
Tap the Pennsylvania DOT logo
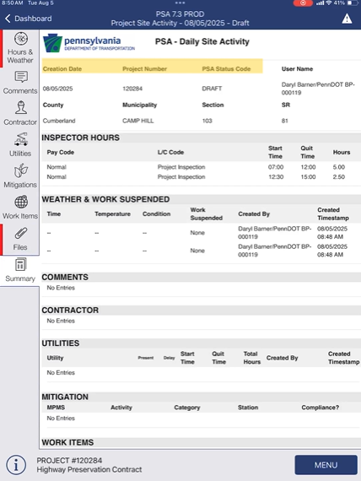89,43
